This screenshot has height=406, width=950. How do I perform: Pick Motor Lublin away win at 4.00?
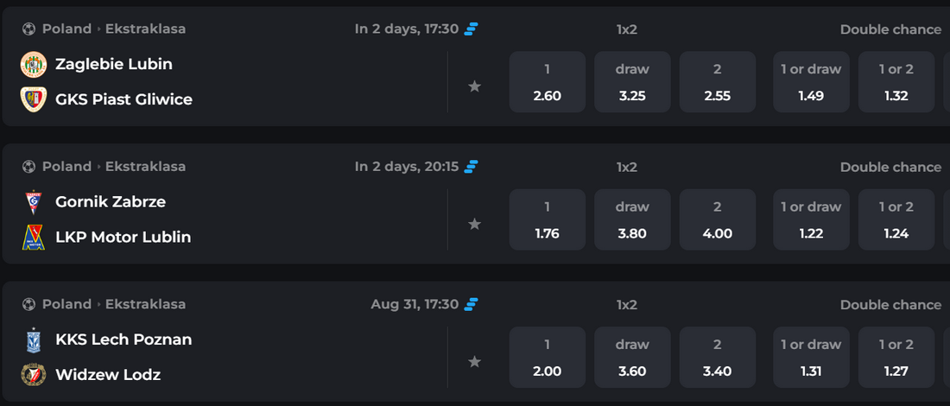pyautogui.click(x=718, y=219)
